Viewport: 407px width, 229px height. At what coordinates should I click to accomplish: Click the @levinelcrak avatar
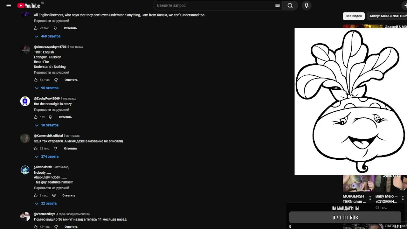25,170
